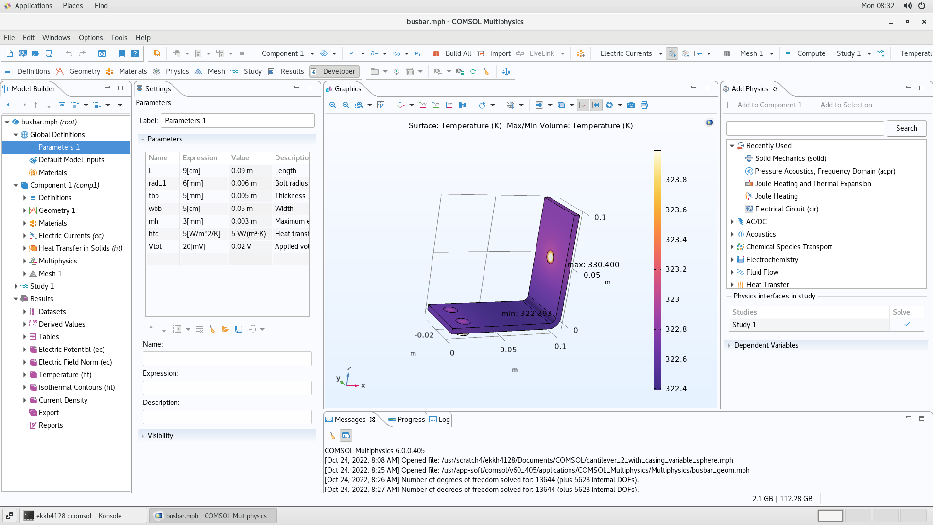Viewport: 933px width, 525px height.
Task: Click the Load from File folder icon under parameters table
Action: (225, 329)
